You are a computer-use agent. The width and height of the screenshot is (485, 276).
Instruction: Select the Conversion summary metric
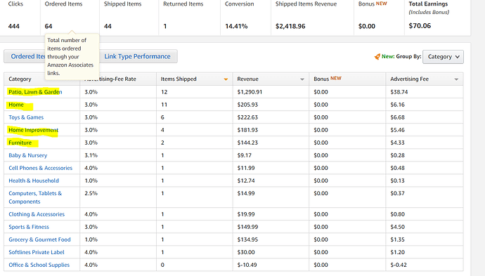(246, 17)
